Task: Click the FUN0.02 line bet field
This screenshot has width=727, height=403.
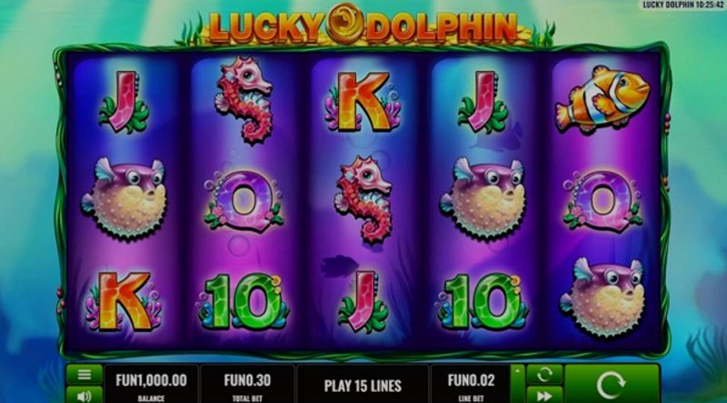Action: pyautogui.click(x=471, y=384)
